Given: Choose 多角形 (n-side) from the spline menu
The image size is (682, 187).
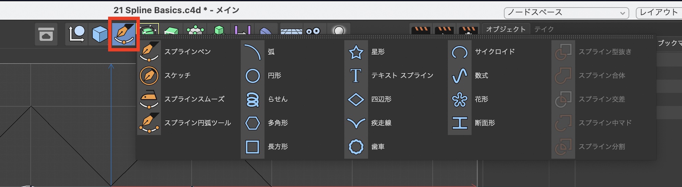Looking at the screenshot, I should pos(277,123).
